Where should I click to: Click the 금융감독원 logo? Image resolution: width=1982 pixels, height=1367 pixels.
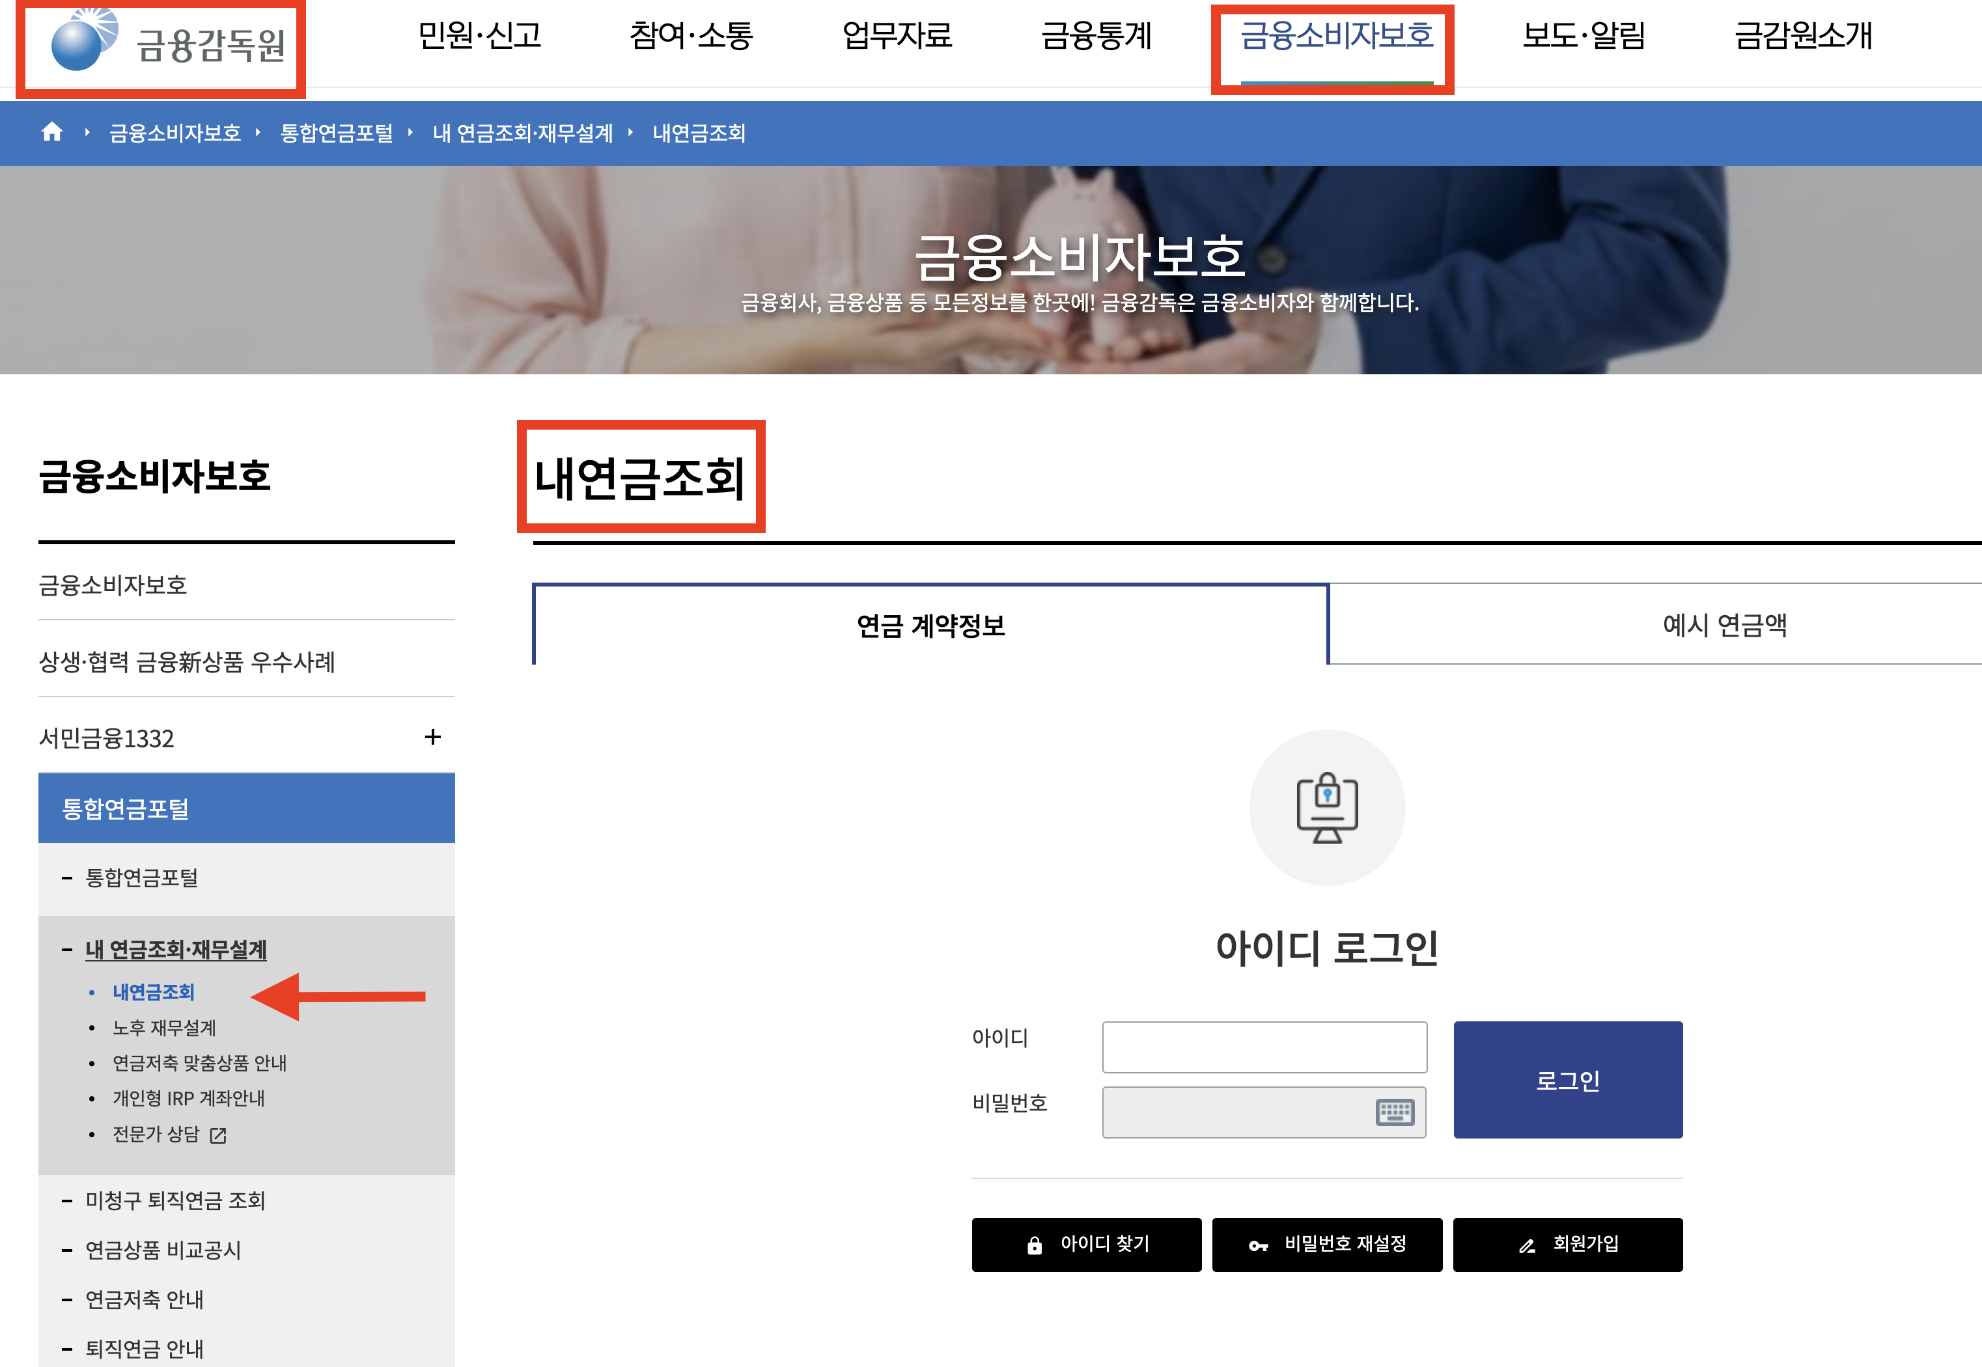pyautogui.click(x=167, y=44)
